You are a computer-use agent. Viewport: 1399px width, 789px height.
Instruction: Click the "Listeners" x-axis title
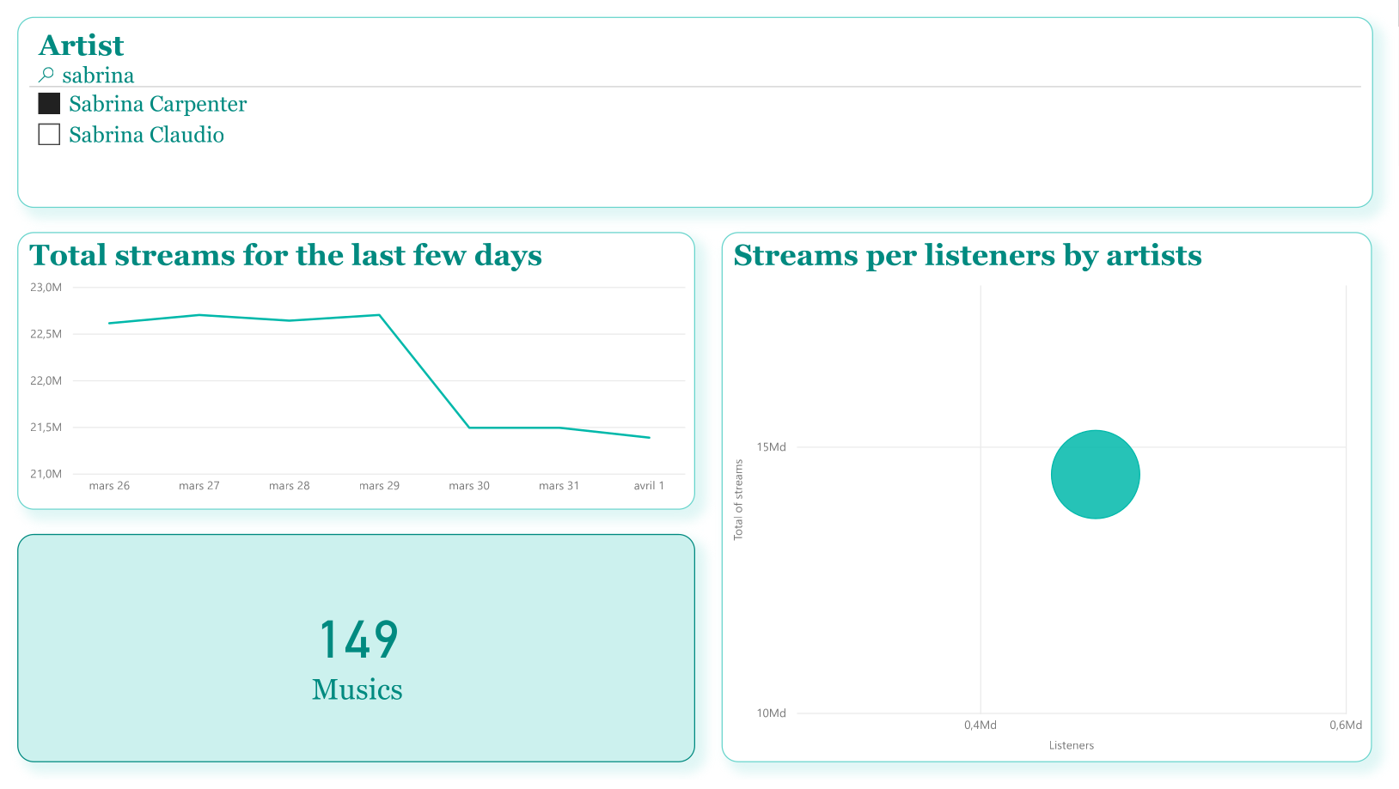point(1071,745)
